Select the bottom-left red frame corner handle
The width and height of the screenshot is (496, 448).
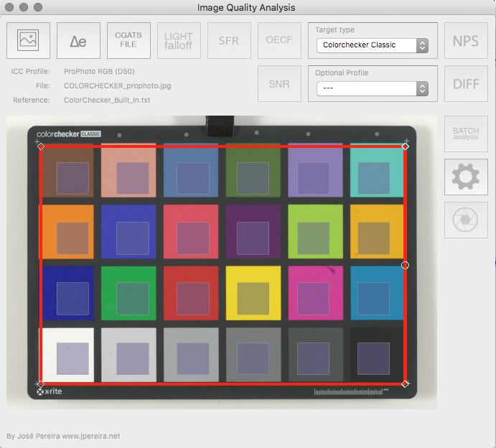click(41, 384)
